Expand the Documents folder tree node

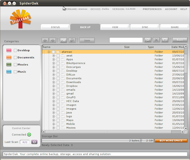coord(54,79)
